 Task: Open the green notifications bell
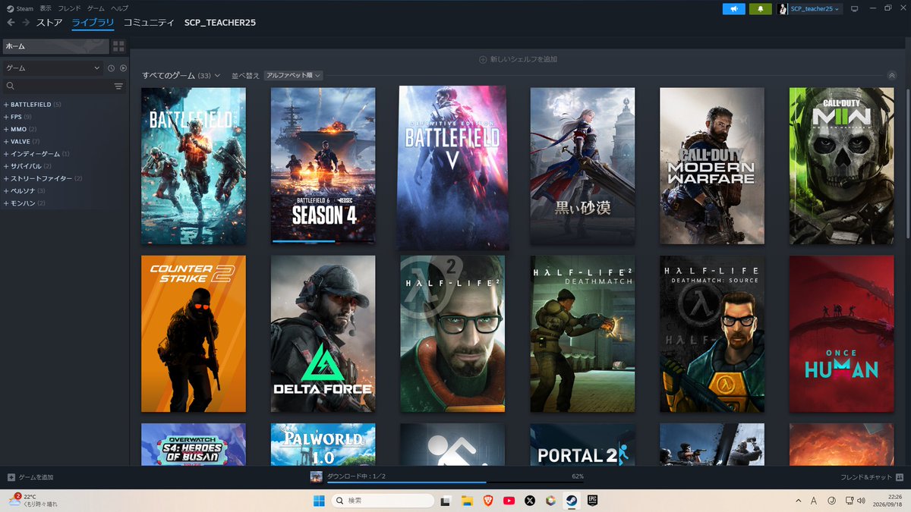pyautogui.click(x=760, y=9)
